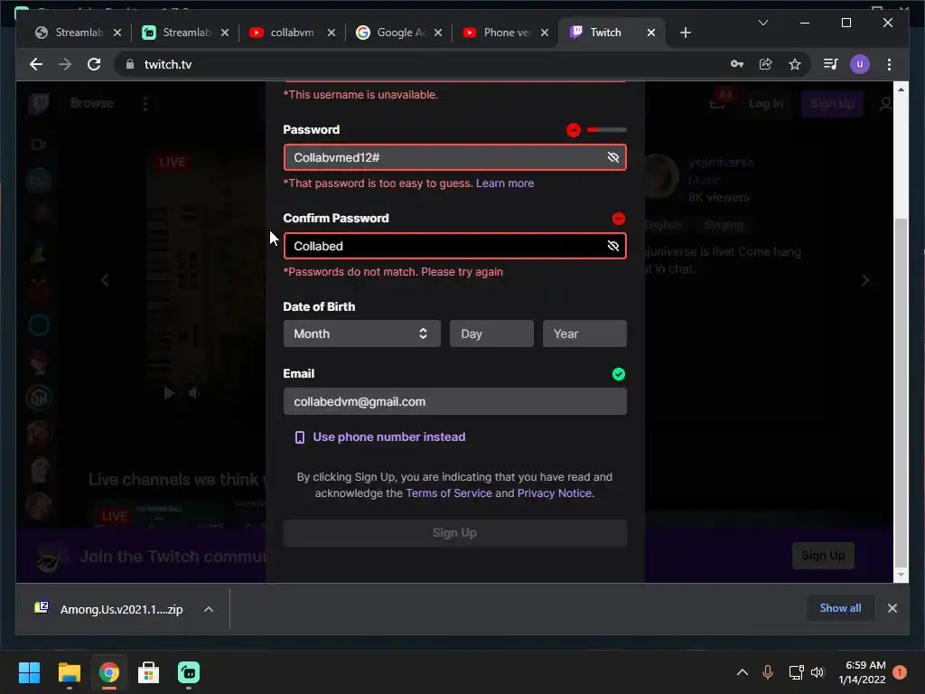This screenshot has height=694, width=925.
Task: Click the password strength meter bar
Action: (606, 129)
